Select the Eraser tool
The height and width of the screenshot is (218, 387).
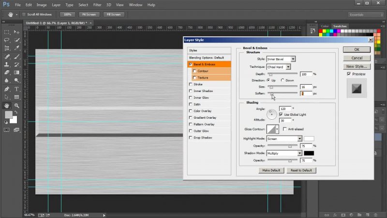click(7, 72)
